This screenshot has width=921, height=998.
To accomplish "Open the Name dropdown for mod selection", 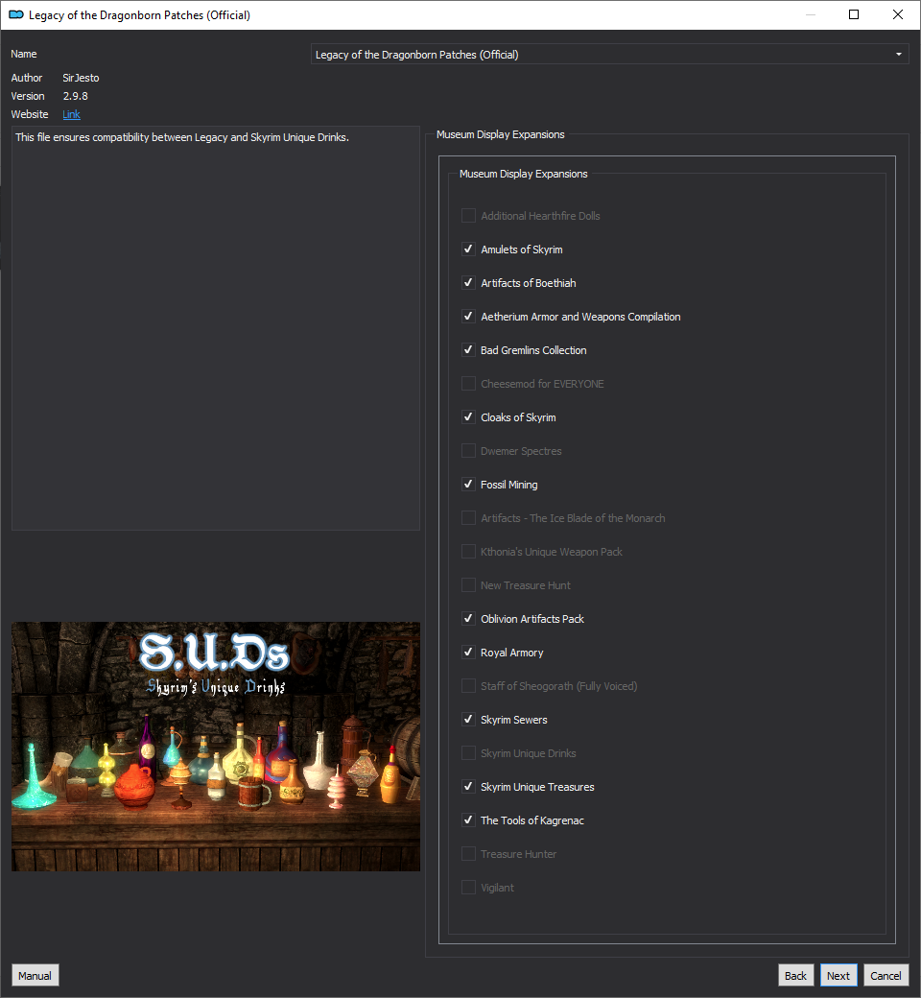I will (609, 54).
